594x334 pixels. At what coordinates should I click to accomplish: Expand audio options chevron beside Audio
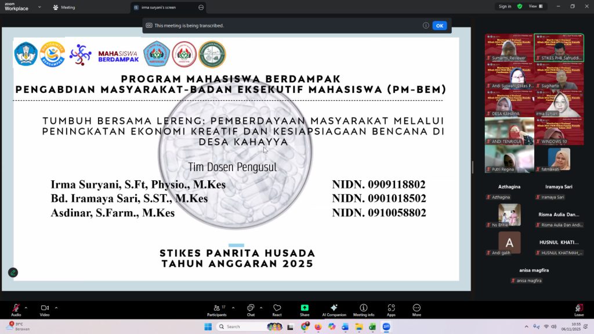[x=26, y=307]
